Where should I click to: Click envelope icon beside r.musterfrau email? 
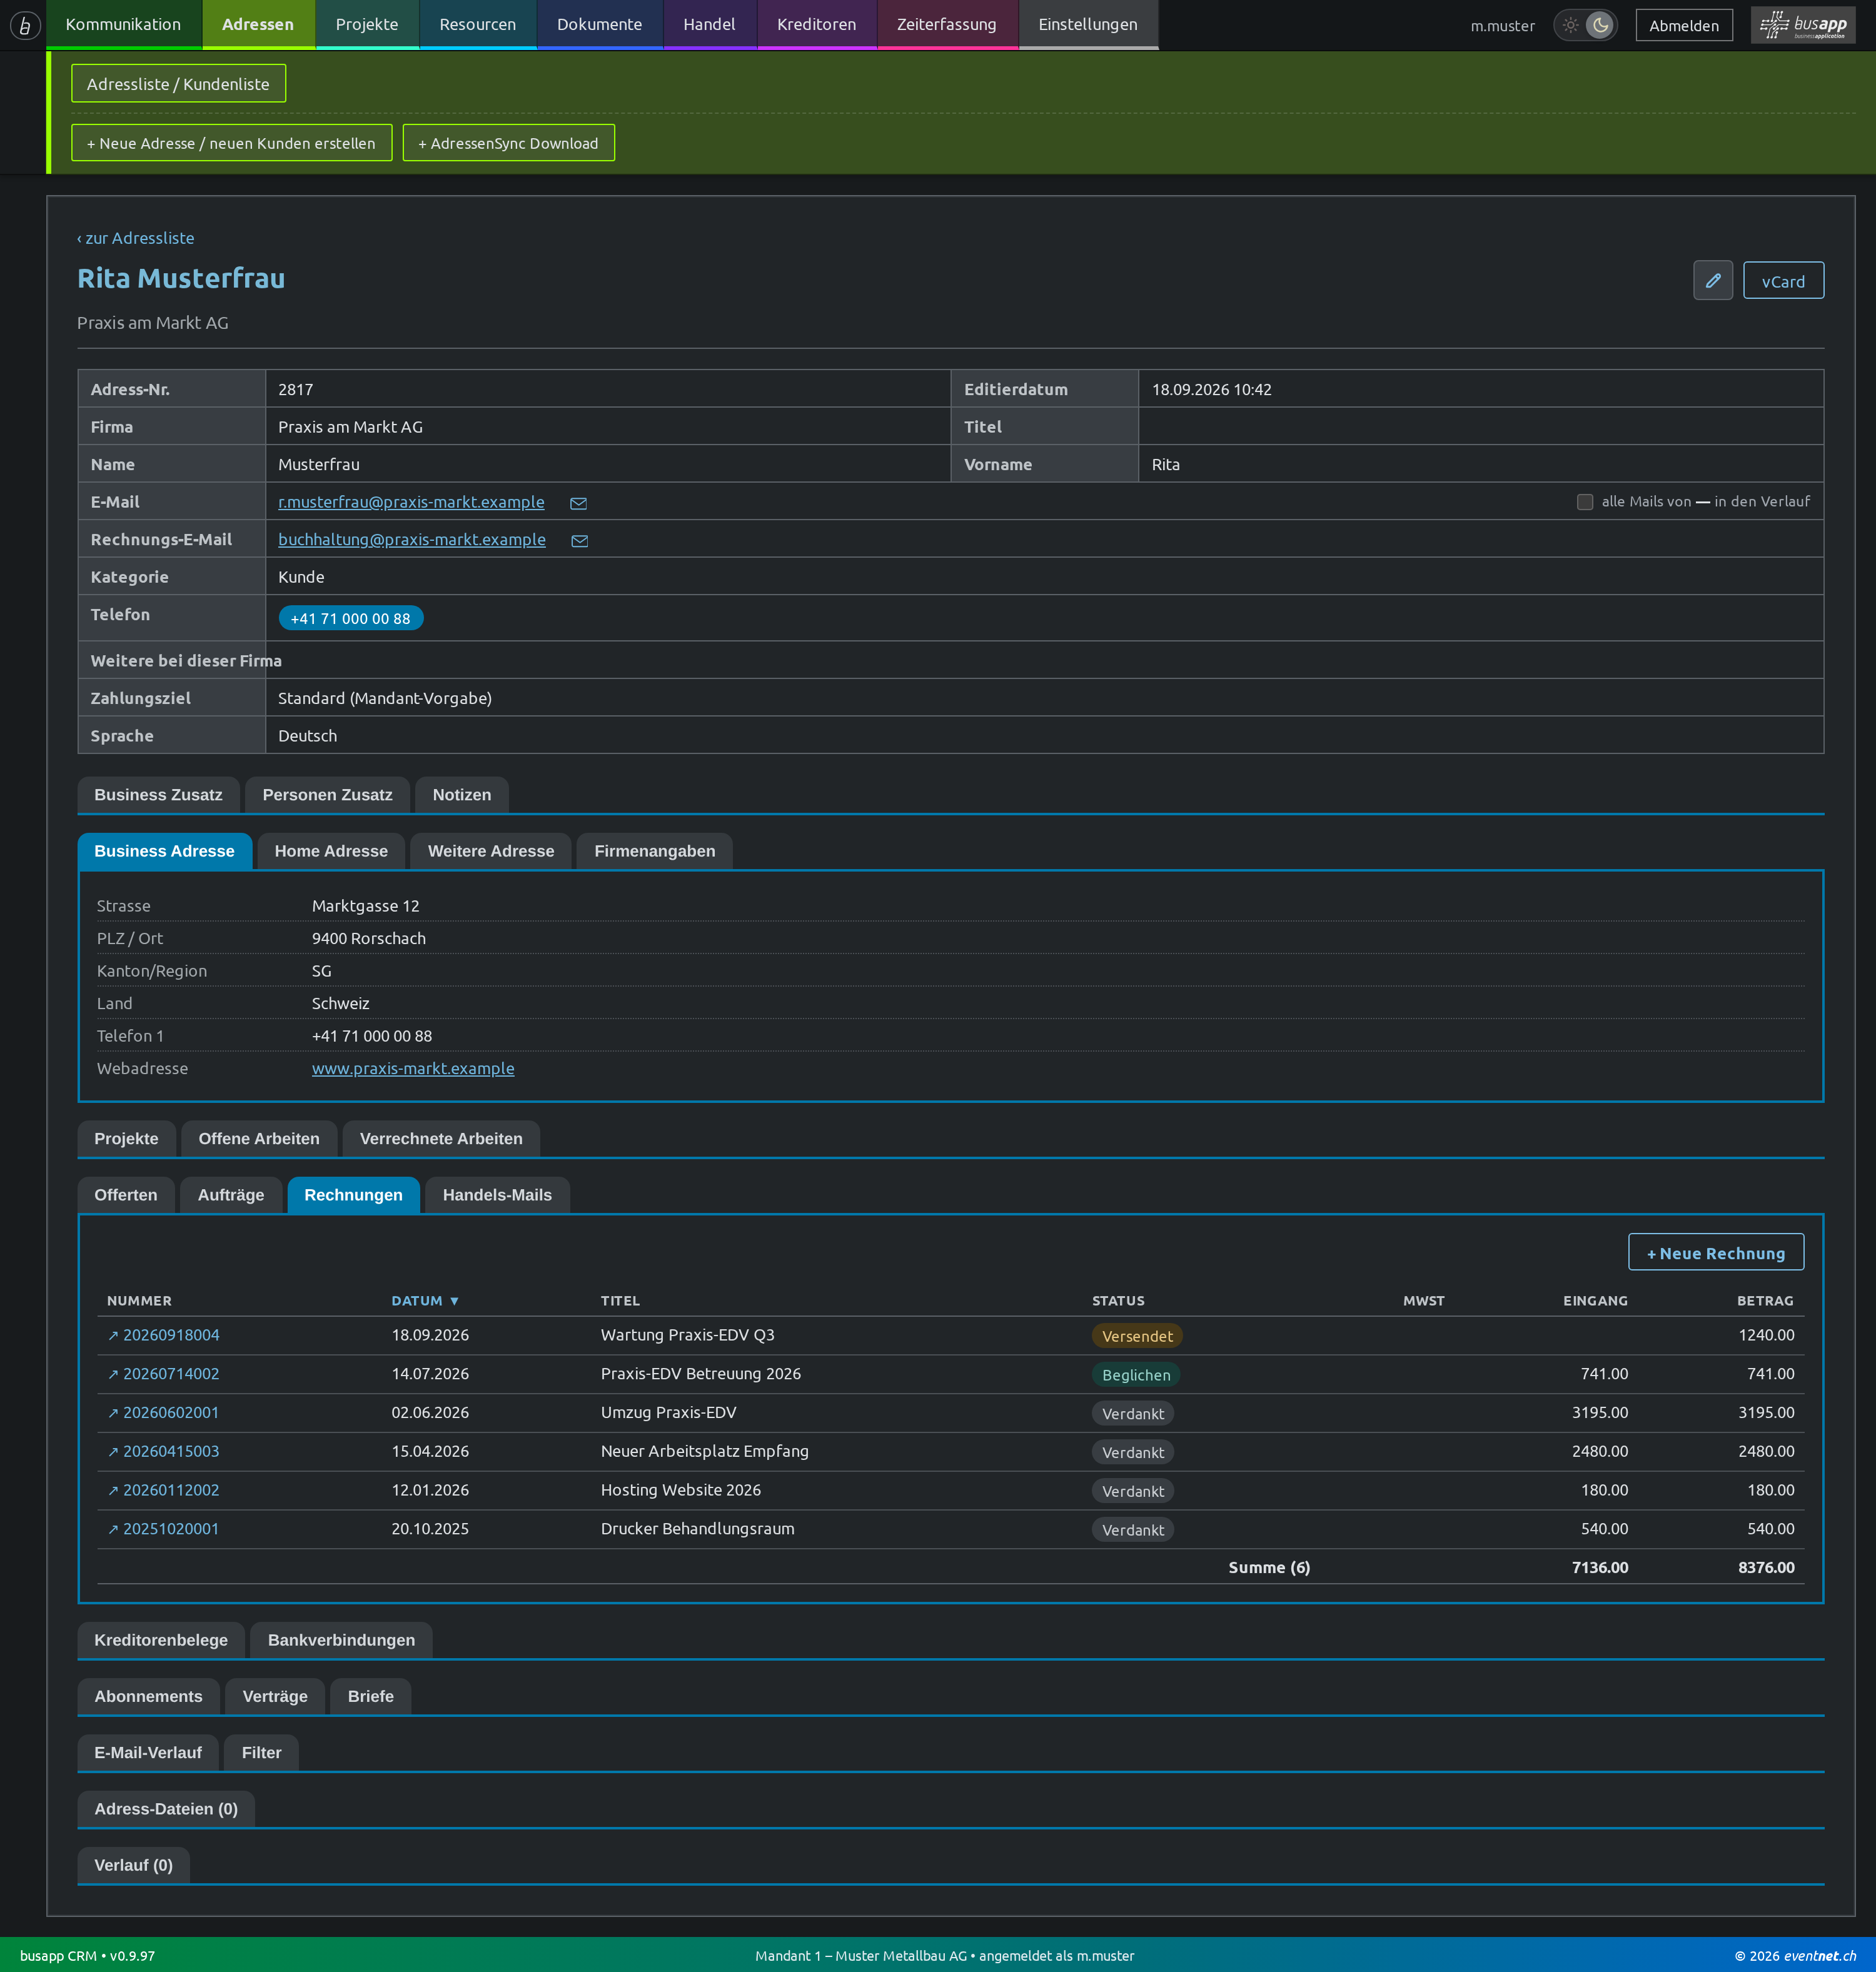point(578,503)
